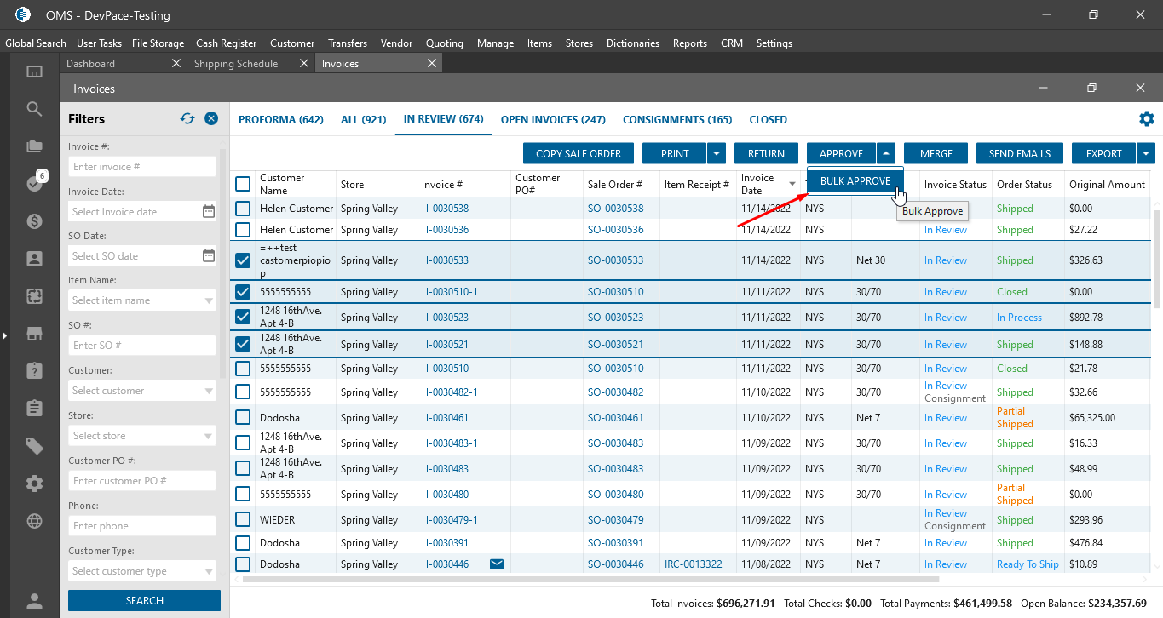The image size is (1163, 618).
Task: Click the search magnifier sidebar icon
Action: [x=34, y=109]
